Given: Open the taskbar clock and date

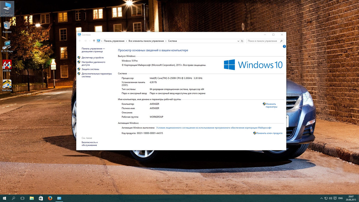Looking at the screenshot, I should (351, 198).
